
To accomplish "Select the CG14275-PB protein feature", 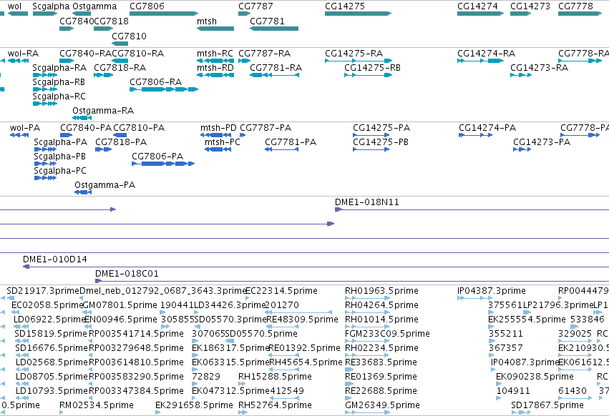I will (371, 149).
